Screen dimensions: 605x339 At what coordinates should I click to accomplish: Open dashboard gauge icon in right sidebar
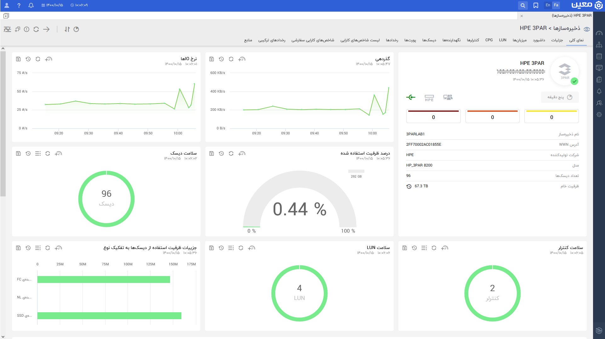[x=599, y=33]
